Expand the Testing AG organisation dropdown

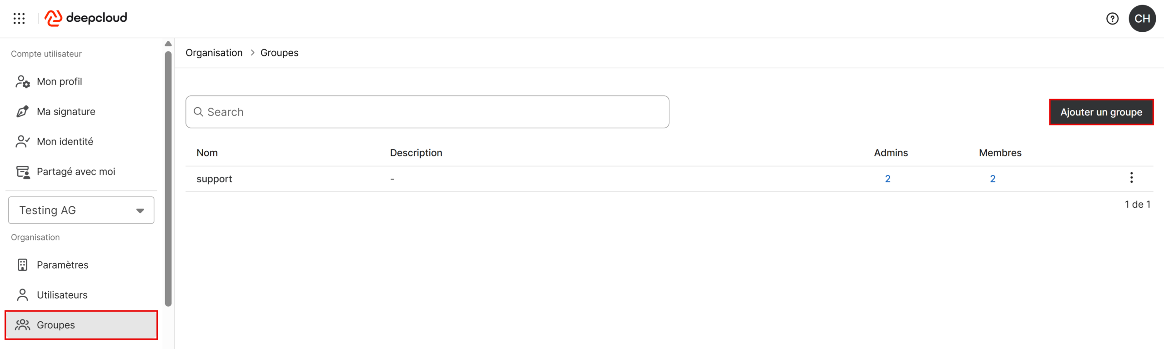tap(81, 210)
